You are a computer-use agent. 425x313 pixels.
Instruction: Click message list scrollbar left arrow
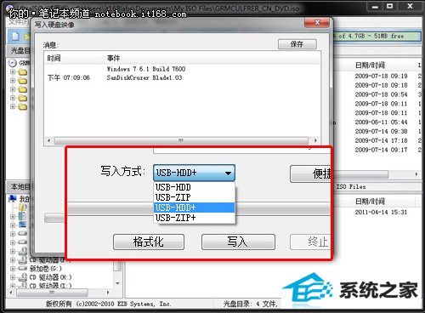coord(48,140)
